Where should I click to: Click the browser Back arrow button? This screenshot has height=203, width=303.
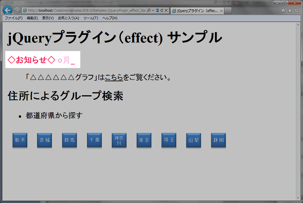pyautogui.click(x=7, y=10)
